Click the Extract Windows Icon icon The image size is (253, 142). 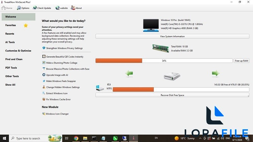[x=44, y=93]
